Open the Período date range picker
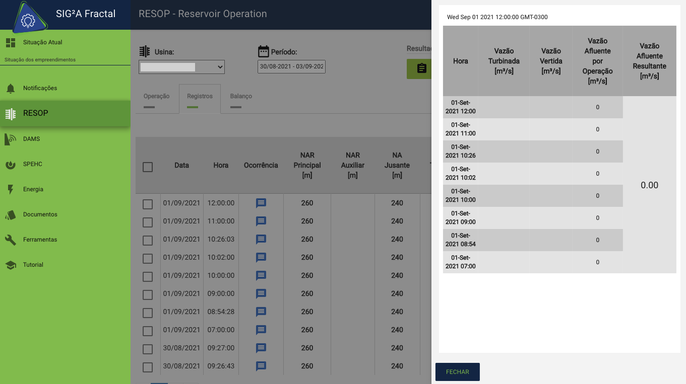Viewport: 686px width, 384px height. [x=291, y=67]
